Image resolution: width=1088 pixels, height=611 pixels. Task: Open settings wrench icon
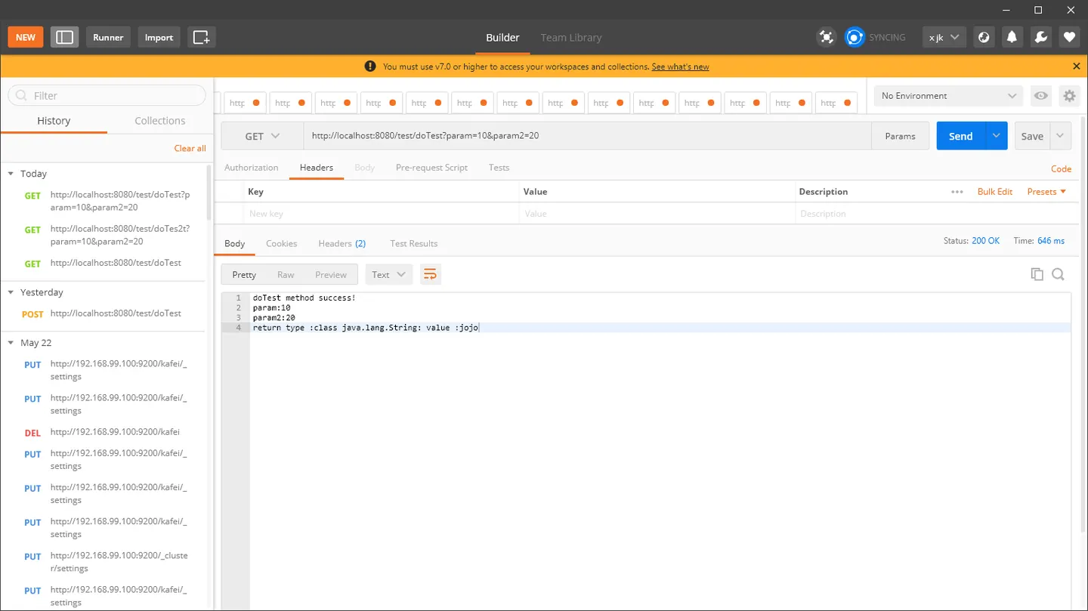(1040, 37)
